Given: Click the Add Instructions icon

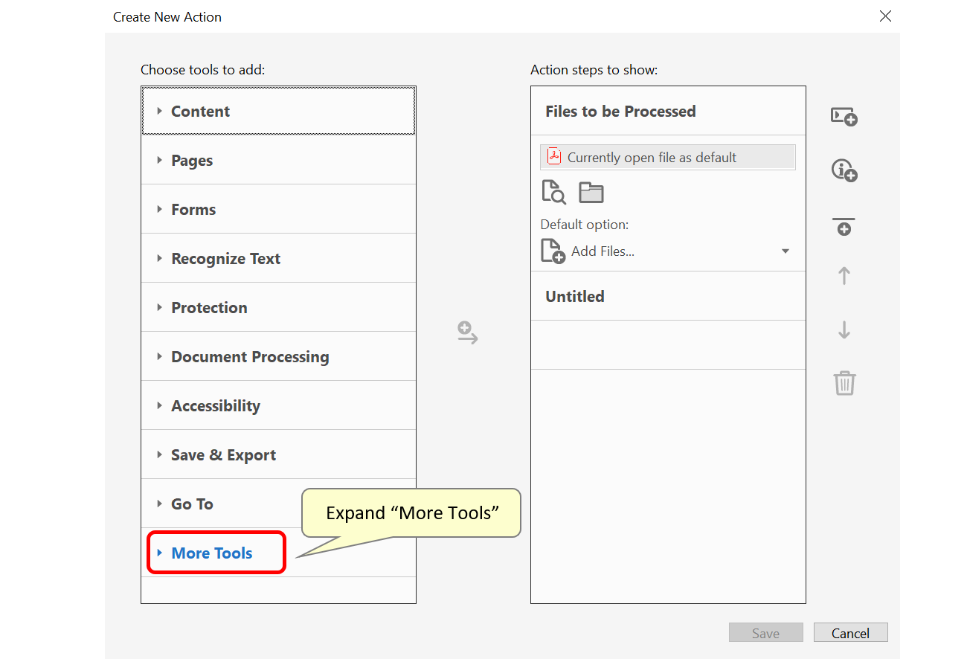Looking at the screenshot, I should [844, 171].
